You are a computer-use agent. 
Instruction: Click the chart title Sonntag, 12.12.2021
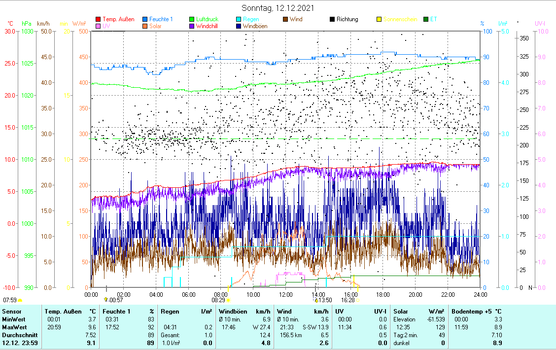278,8
